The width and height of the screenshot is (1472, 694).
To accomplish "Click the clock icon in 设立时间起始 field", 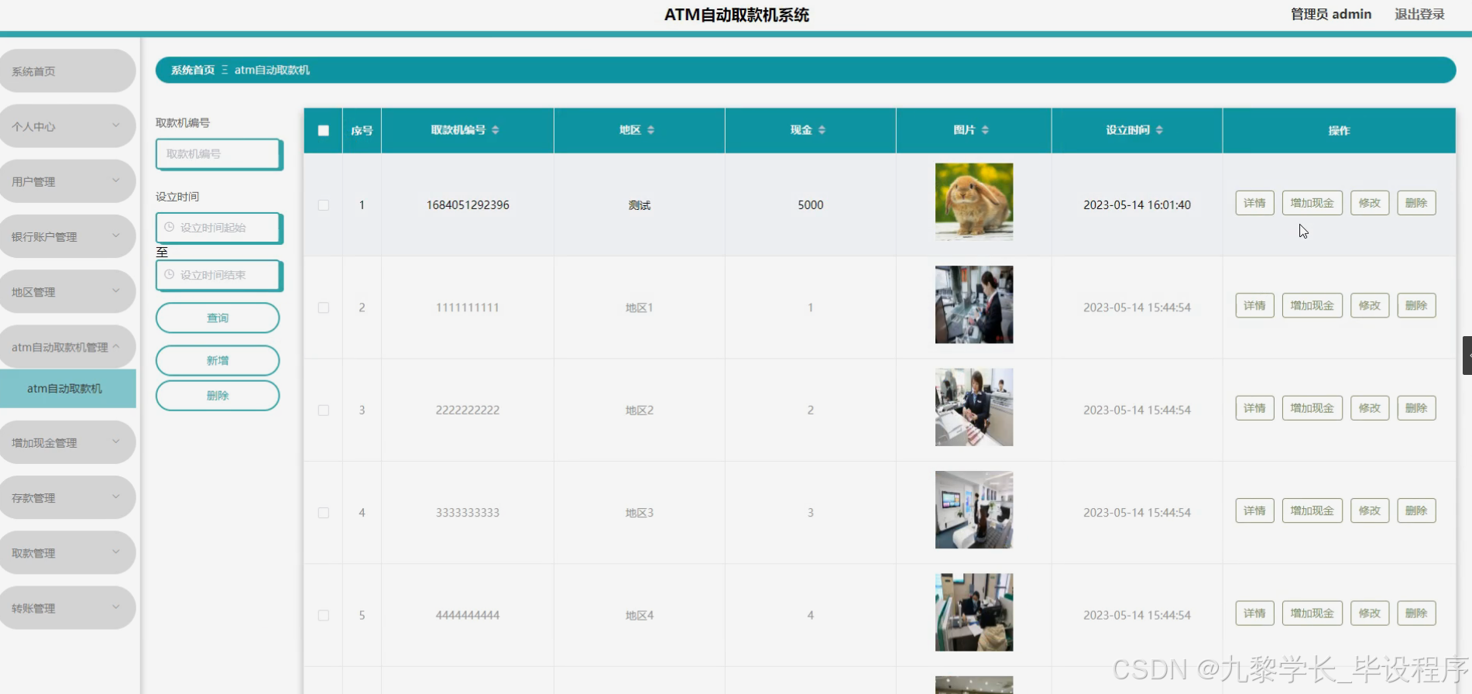I will (169, 227).
